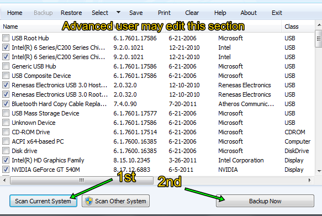This screenshot has width=322, height=216.
Task: Uncheck NVIDIA GeForce GT 540M checkbox
Action: [x=6, y=170]
